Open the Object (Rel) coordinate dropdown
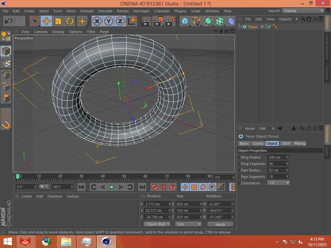331x248 pixels. pos(157,224)
